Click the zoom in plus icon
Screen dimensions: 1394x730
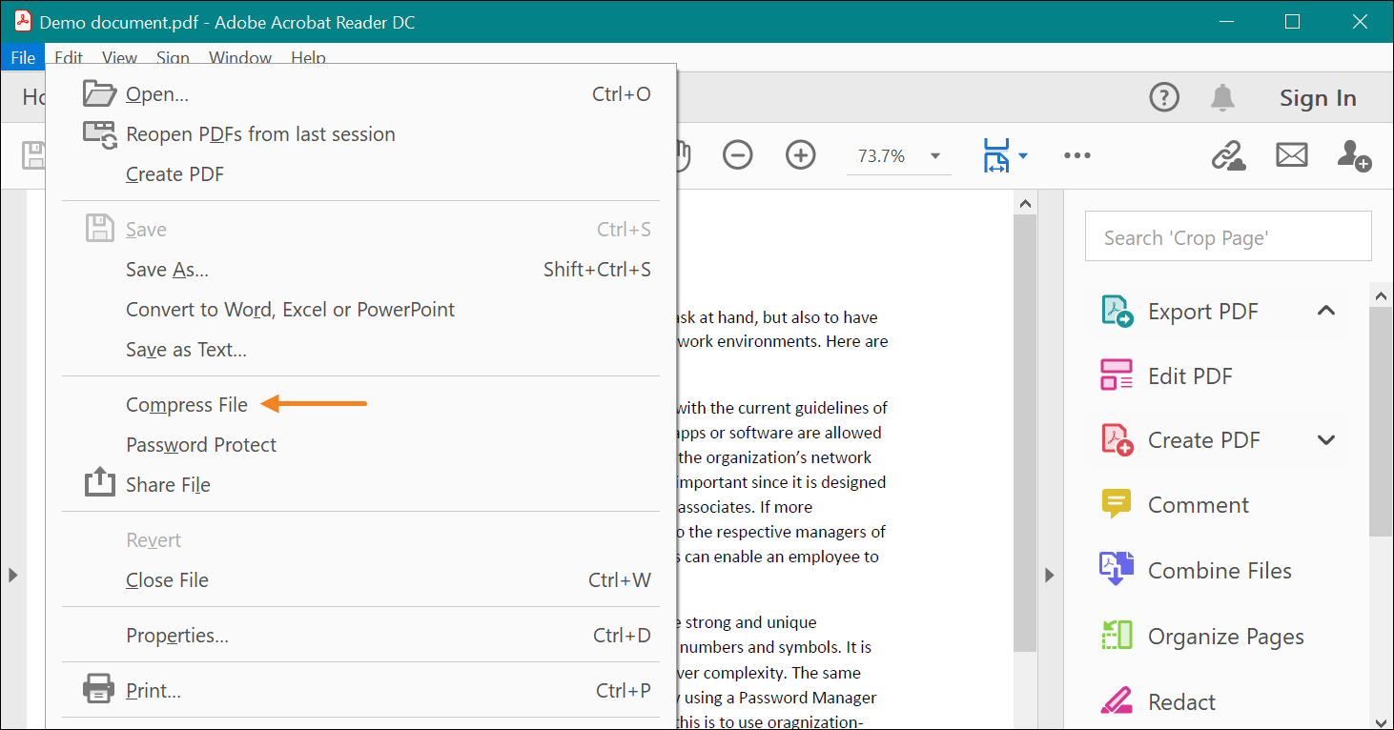tap(800, 155)
